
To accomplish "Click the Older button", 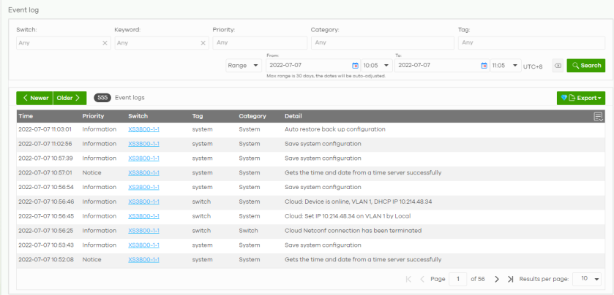I will coord(70,98).
